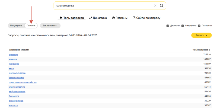Run search with the magnifier icon
Image resolution: width=217 pixels, height=108 pixels.
(162, 6)
